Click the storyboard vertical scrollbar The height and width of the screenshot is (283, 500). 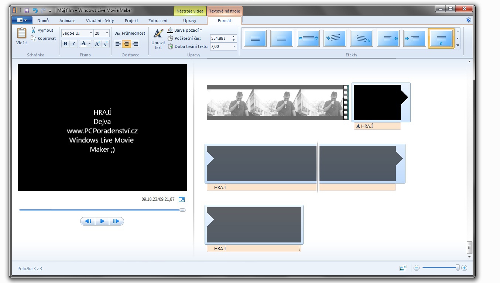[x=469, y=247]
